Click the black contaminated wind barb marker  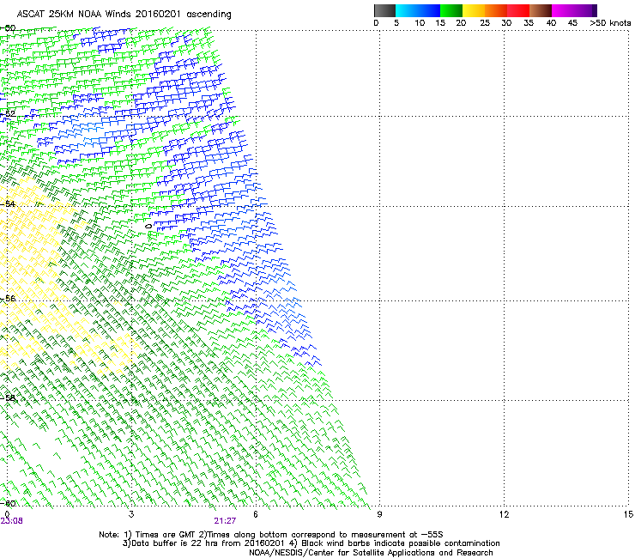tap(148, 226)
